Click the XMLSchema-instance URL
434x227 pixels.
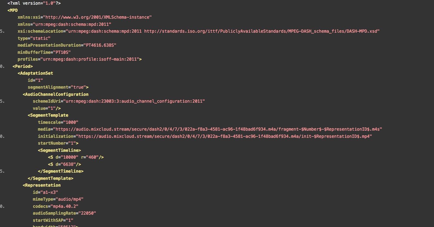click(x=98, y=17)
